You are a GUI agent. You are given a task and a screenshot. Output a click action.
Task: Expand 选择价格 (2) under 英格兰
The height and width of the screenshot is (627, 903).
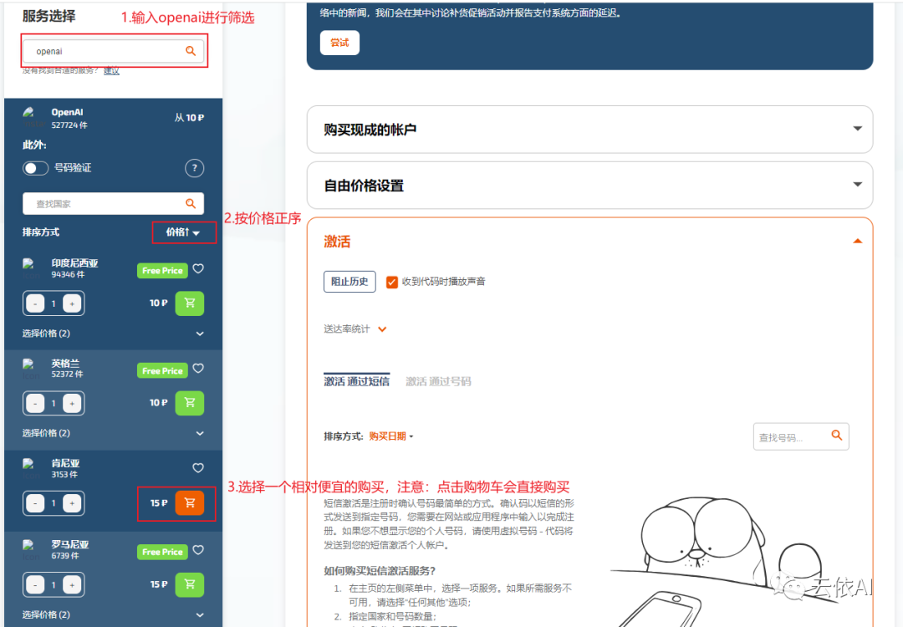113,433
